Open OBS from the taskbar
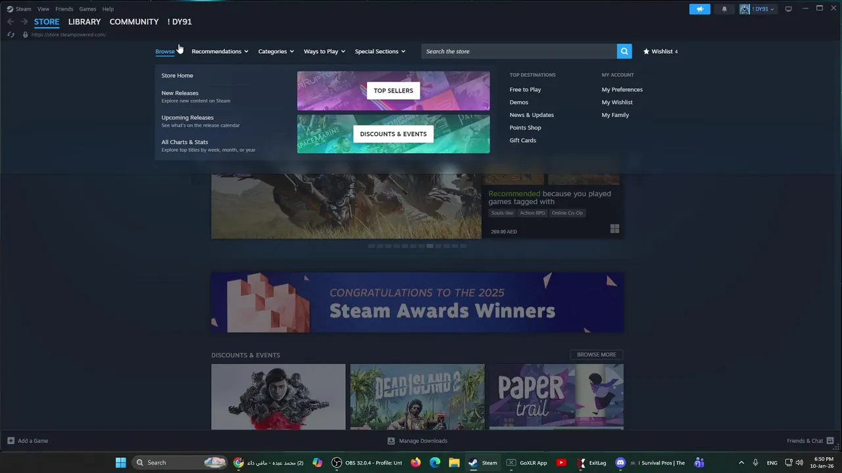This screenshot has width=842, height=473. (x=367, y=462)
